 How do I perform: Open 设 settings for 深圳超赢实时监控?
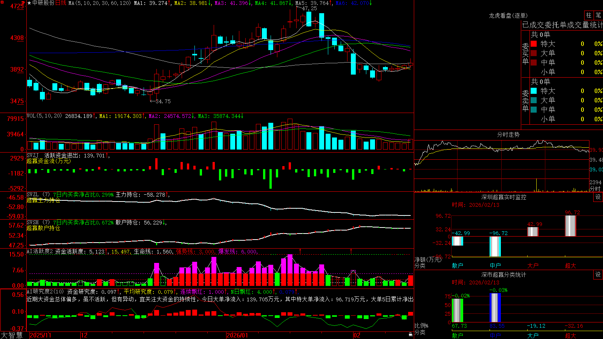coord(598,197)
